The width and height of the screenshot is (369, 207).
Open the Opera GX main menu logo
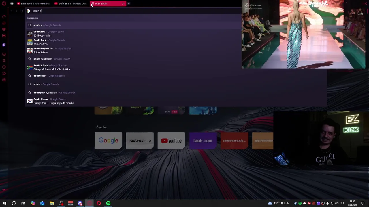pos(4,3)
